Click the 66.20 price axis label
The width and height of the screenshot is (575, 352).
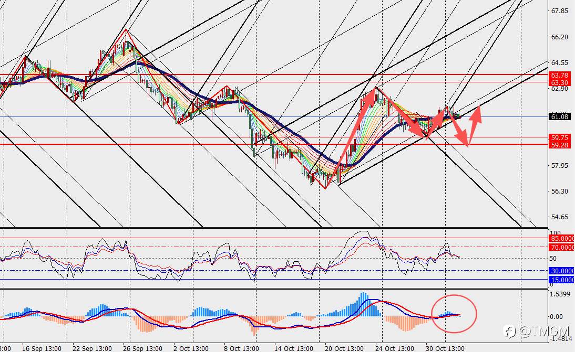(560, 37)
